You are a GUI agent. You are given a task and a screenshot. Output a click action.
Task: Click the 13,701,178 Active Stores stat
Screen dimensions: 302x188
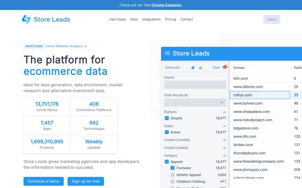click(47, 107)
